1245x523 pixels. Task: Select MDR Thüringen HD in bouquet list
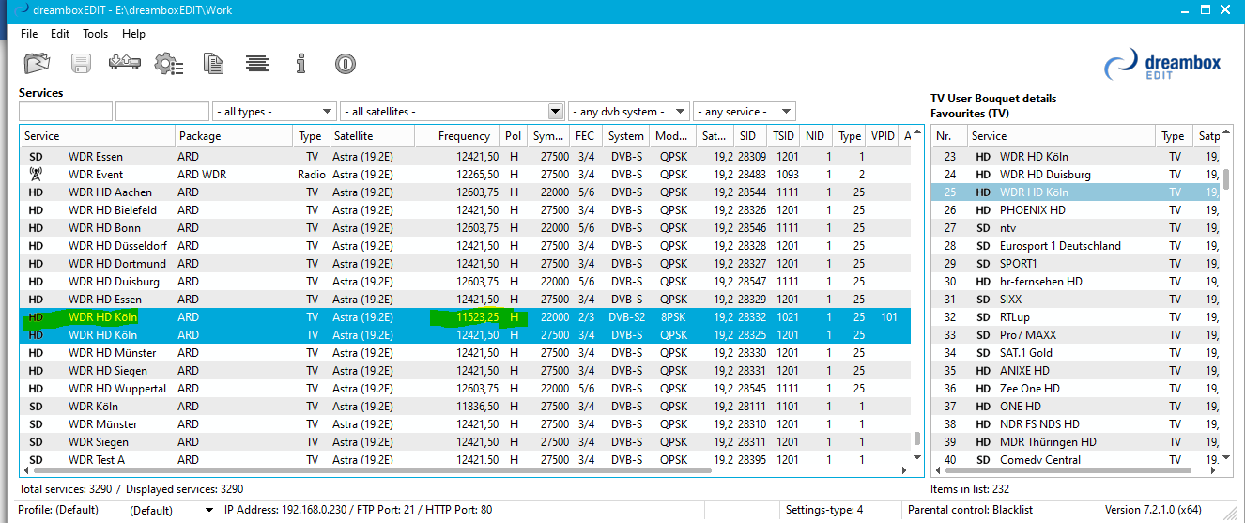(1076, 442)
